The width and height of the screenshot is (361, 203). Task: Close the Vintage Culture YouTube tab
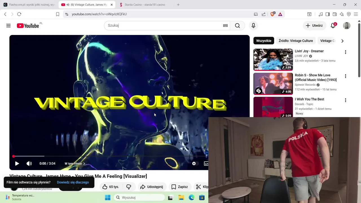coord(111,5)
